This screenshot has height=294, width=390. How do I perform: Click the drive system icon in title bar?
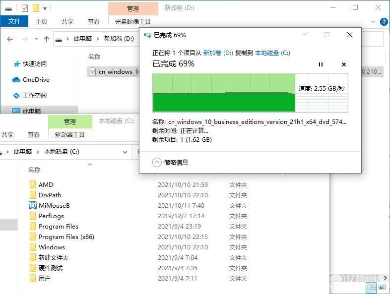pyautogui.click(x=9, y=8)
